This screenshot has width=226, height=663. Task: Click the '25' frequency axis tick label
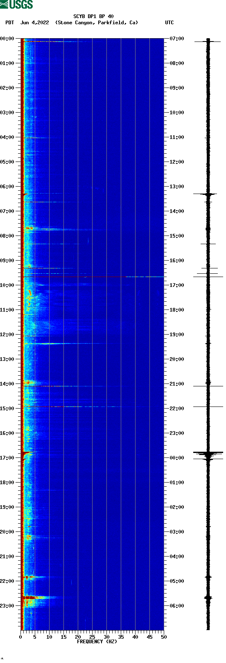(92, 637)
